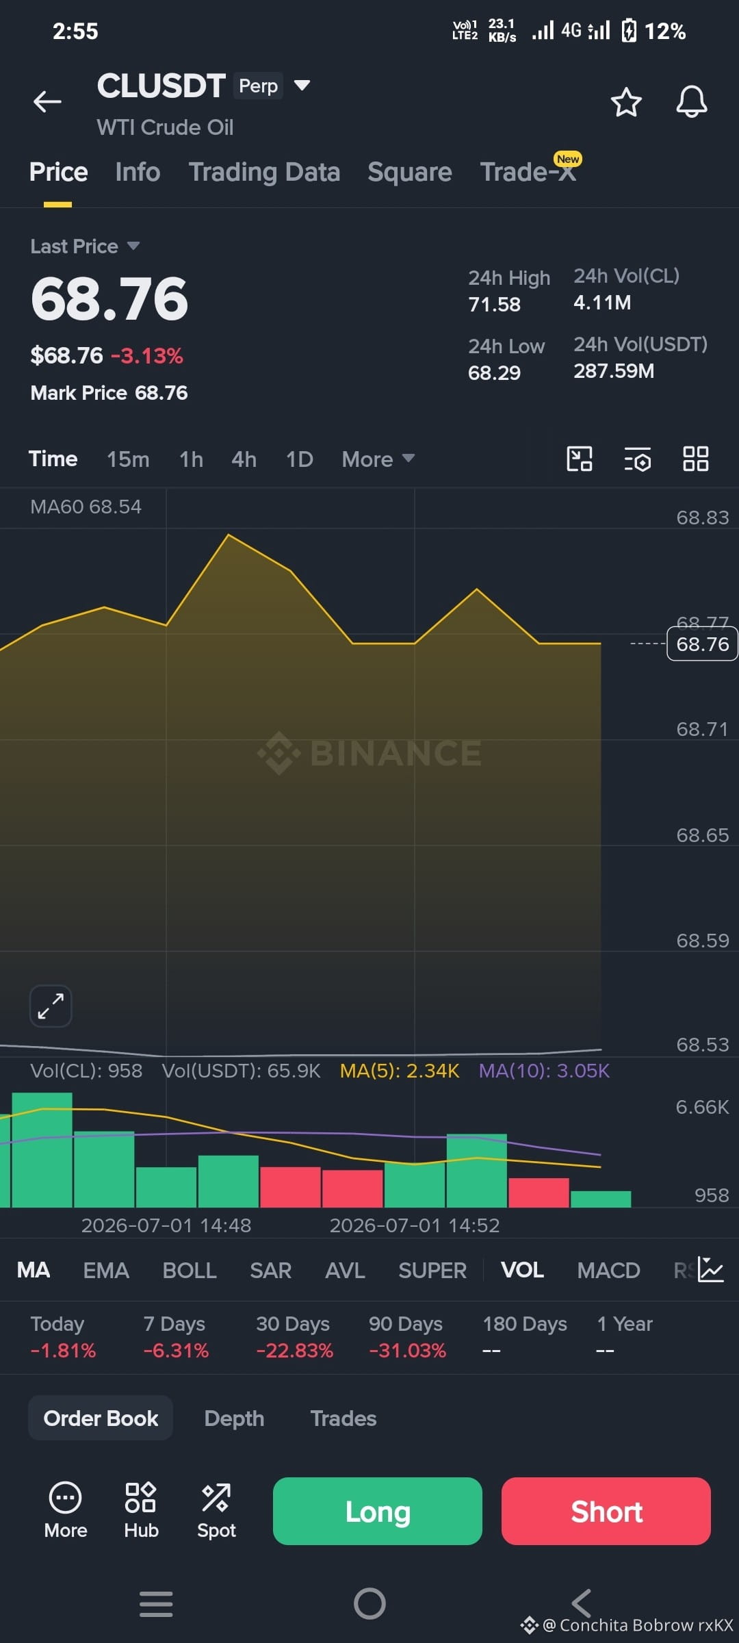The height and width of the screenshot is (1643, 739).
Task: Toggle the SAR indicator
Action: 270,1271
